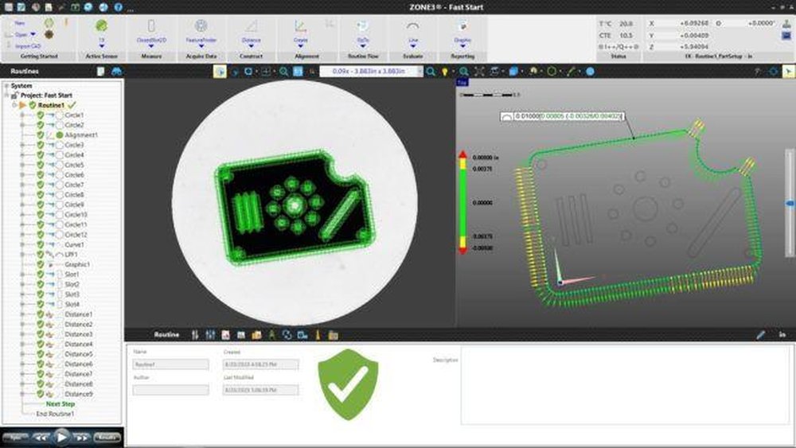
Task: Select Project: Fast Start tree node
Action: click(46, 95)
